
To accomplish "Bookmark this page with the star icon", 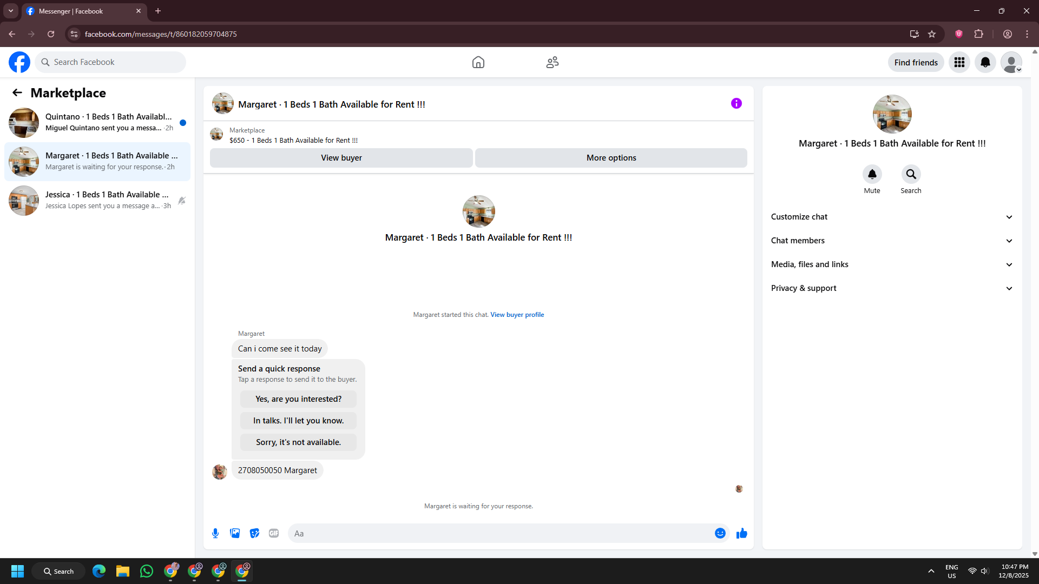I will 932,34.
